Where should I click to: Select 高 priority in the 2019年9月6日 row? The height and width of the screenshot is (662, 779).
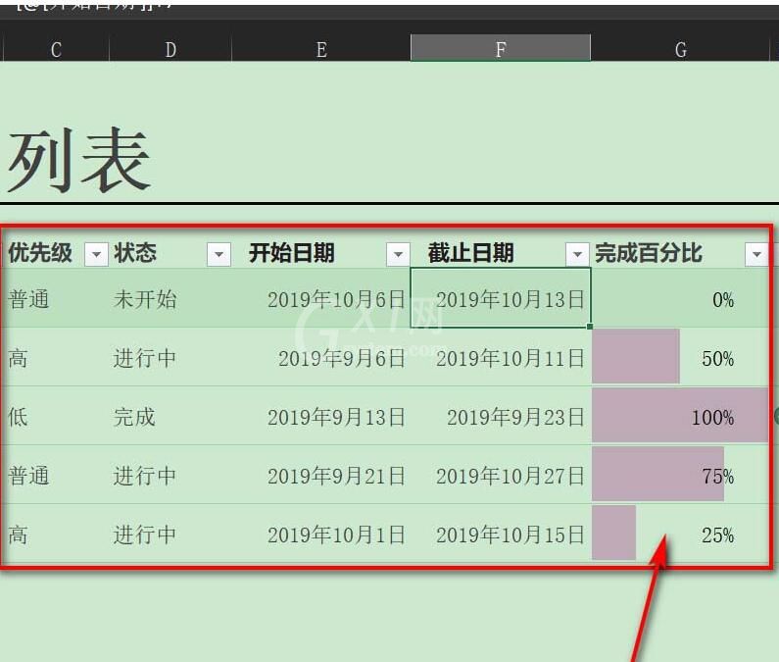click(56, 357)
